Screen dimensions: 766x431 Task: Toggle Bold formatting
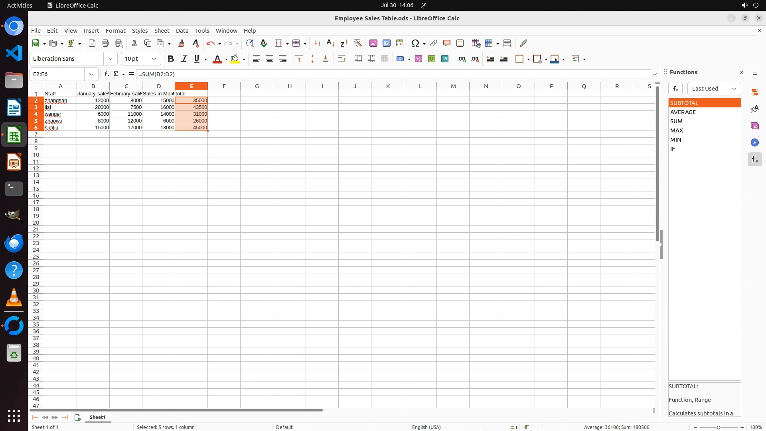click(x=171, y=59)
